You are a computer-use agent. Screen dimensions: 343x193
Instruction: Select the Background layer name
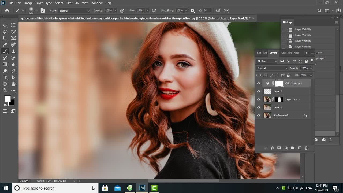pos(281,116)
